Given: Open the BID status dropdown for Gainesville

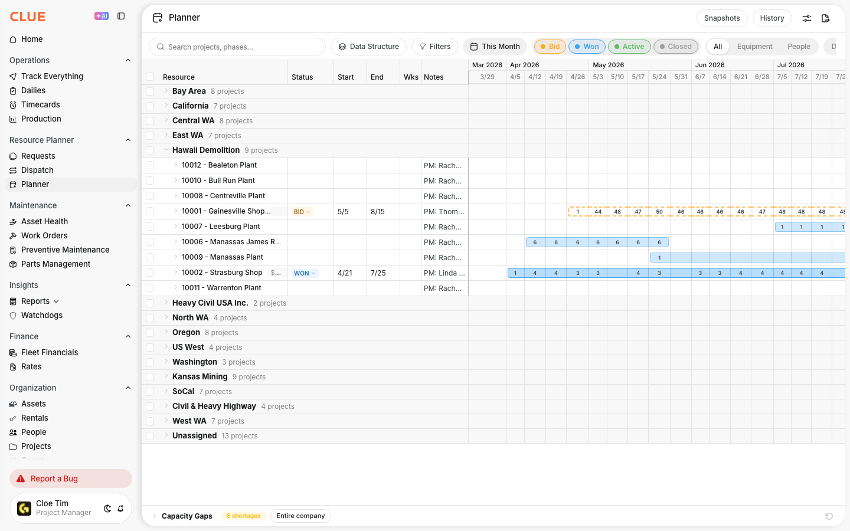Looking at the screenshot, I should coord(302,212).
